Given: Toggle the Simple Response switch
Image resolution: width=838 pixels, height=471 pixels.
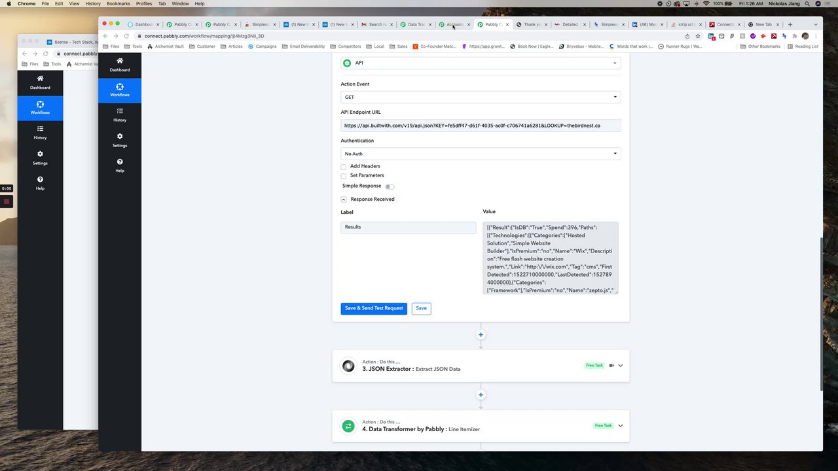Looking at the screenshot, I should point(390,186).
